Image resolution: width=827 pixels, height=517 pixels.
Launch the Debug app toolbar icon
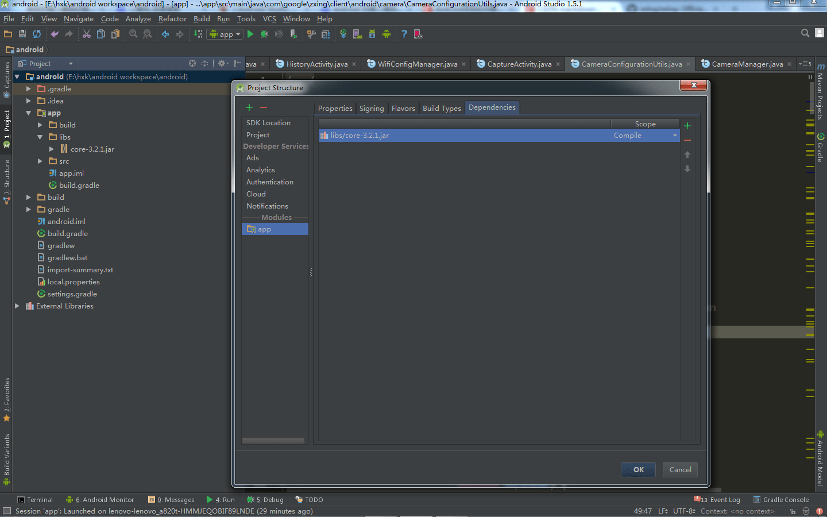pos(264,34)
